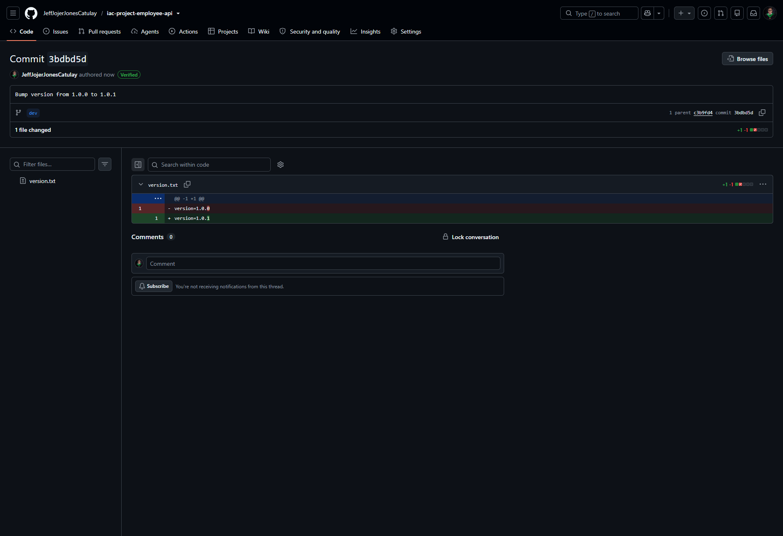Open version.txt file header link
This screenshot has height=536, width=783.
click(x=163, y=185)
